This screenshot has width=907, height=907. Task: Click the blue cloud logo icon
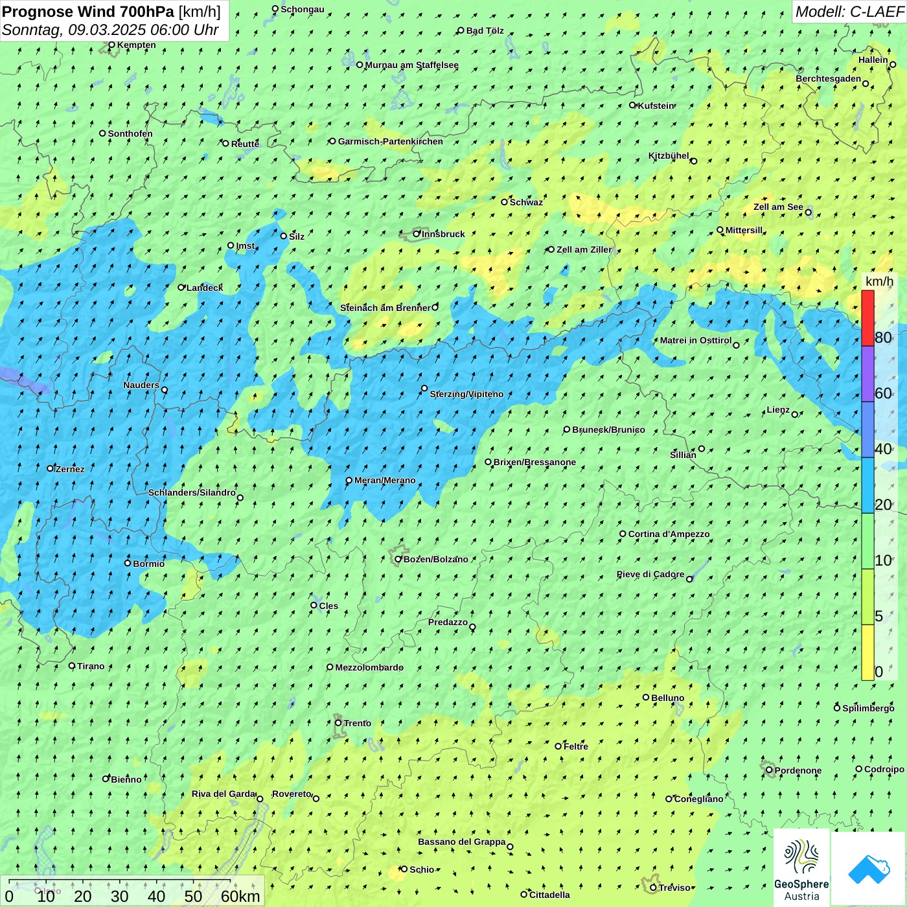[869, 869]
